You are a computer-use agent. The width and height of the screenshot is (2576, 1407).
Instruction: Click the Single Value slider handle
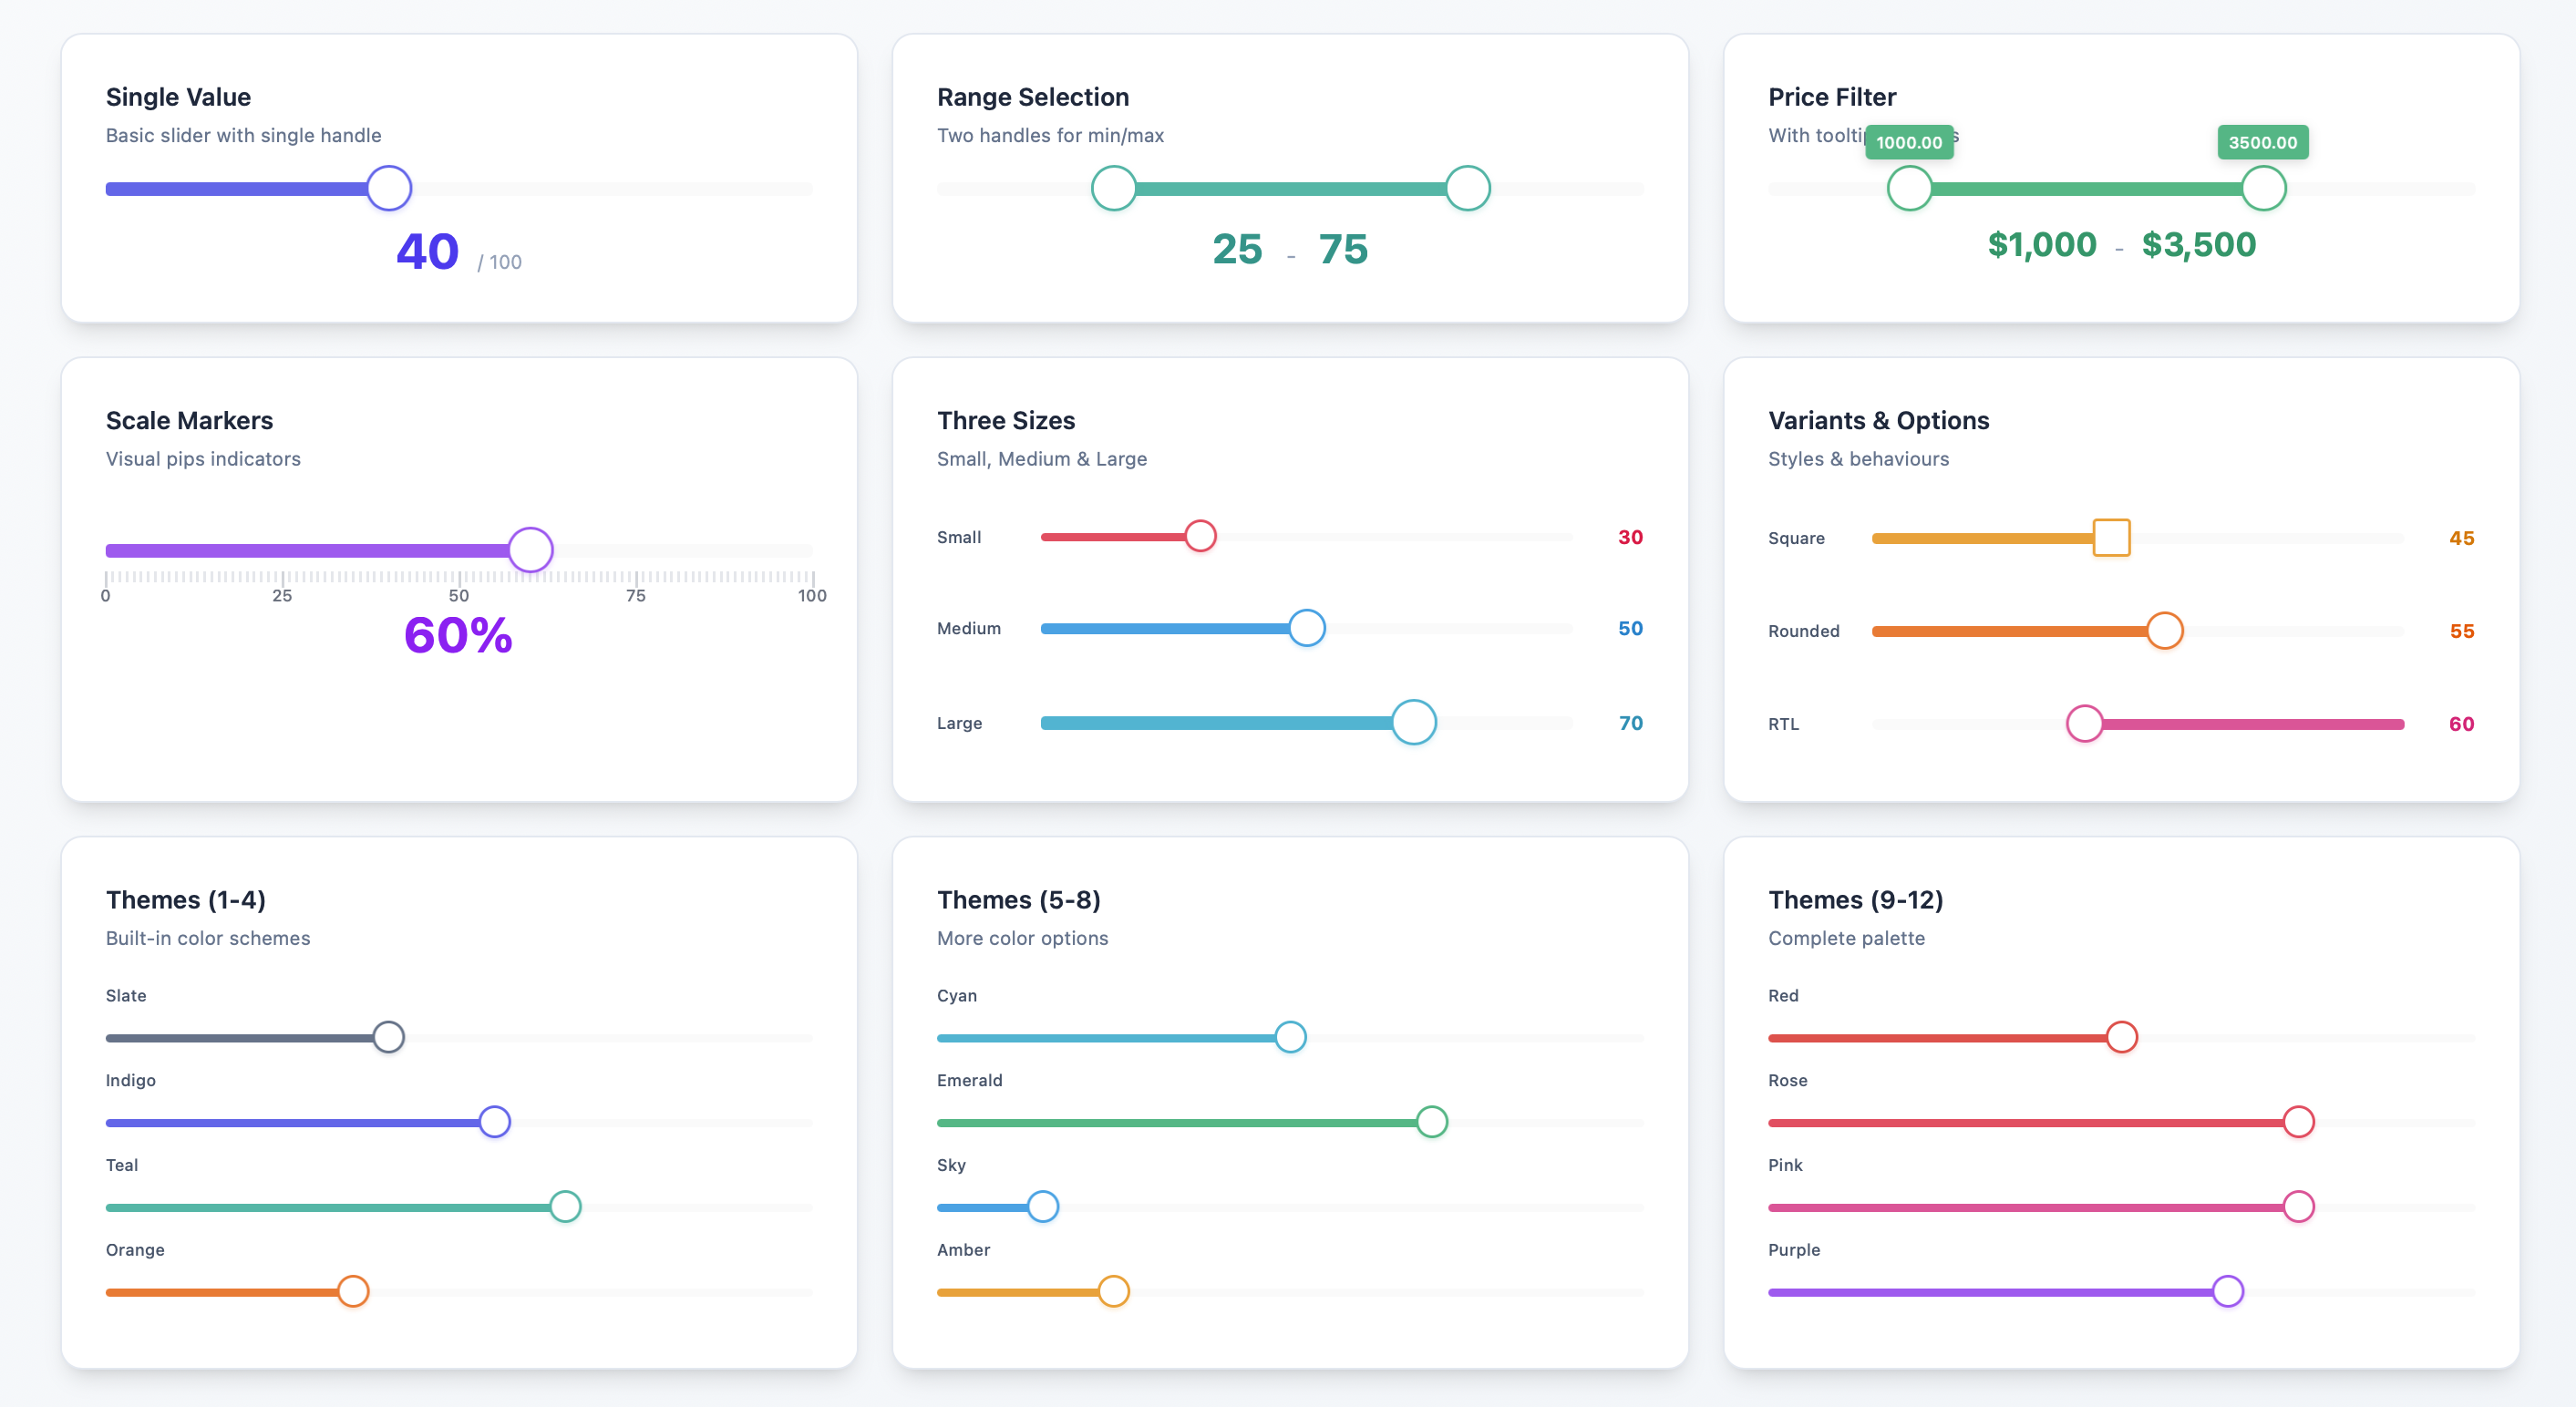(389, 188)
